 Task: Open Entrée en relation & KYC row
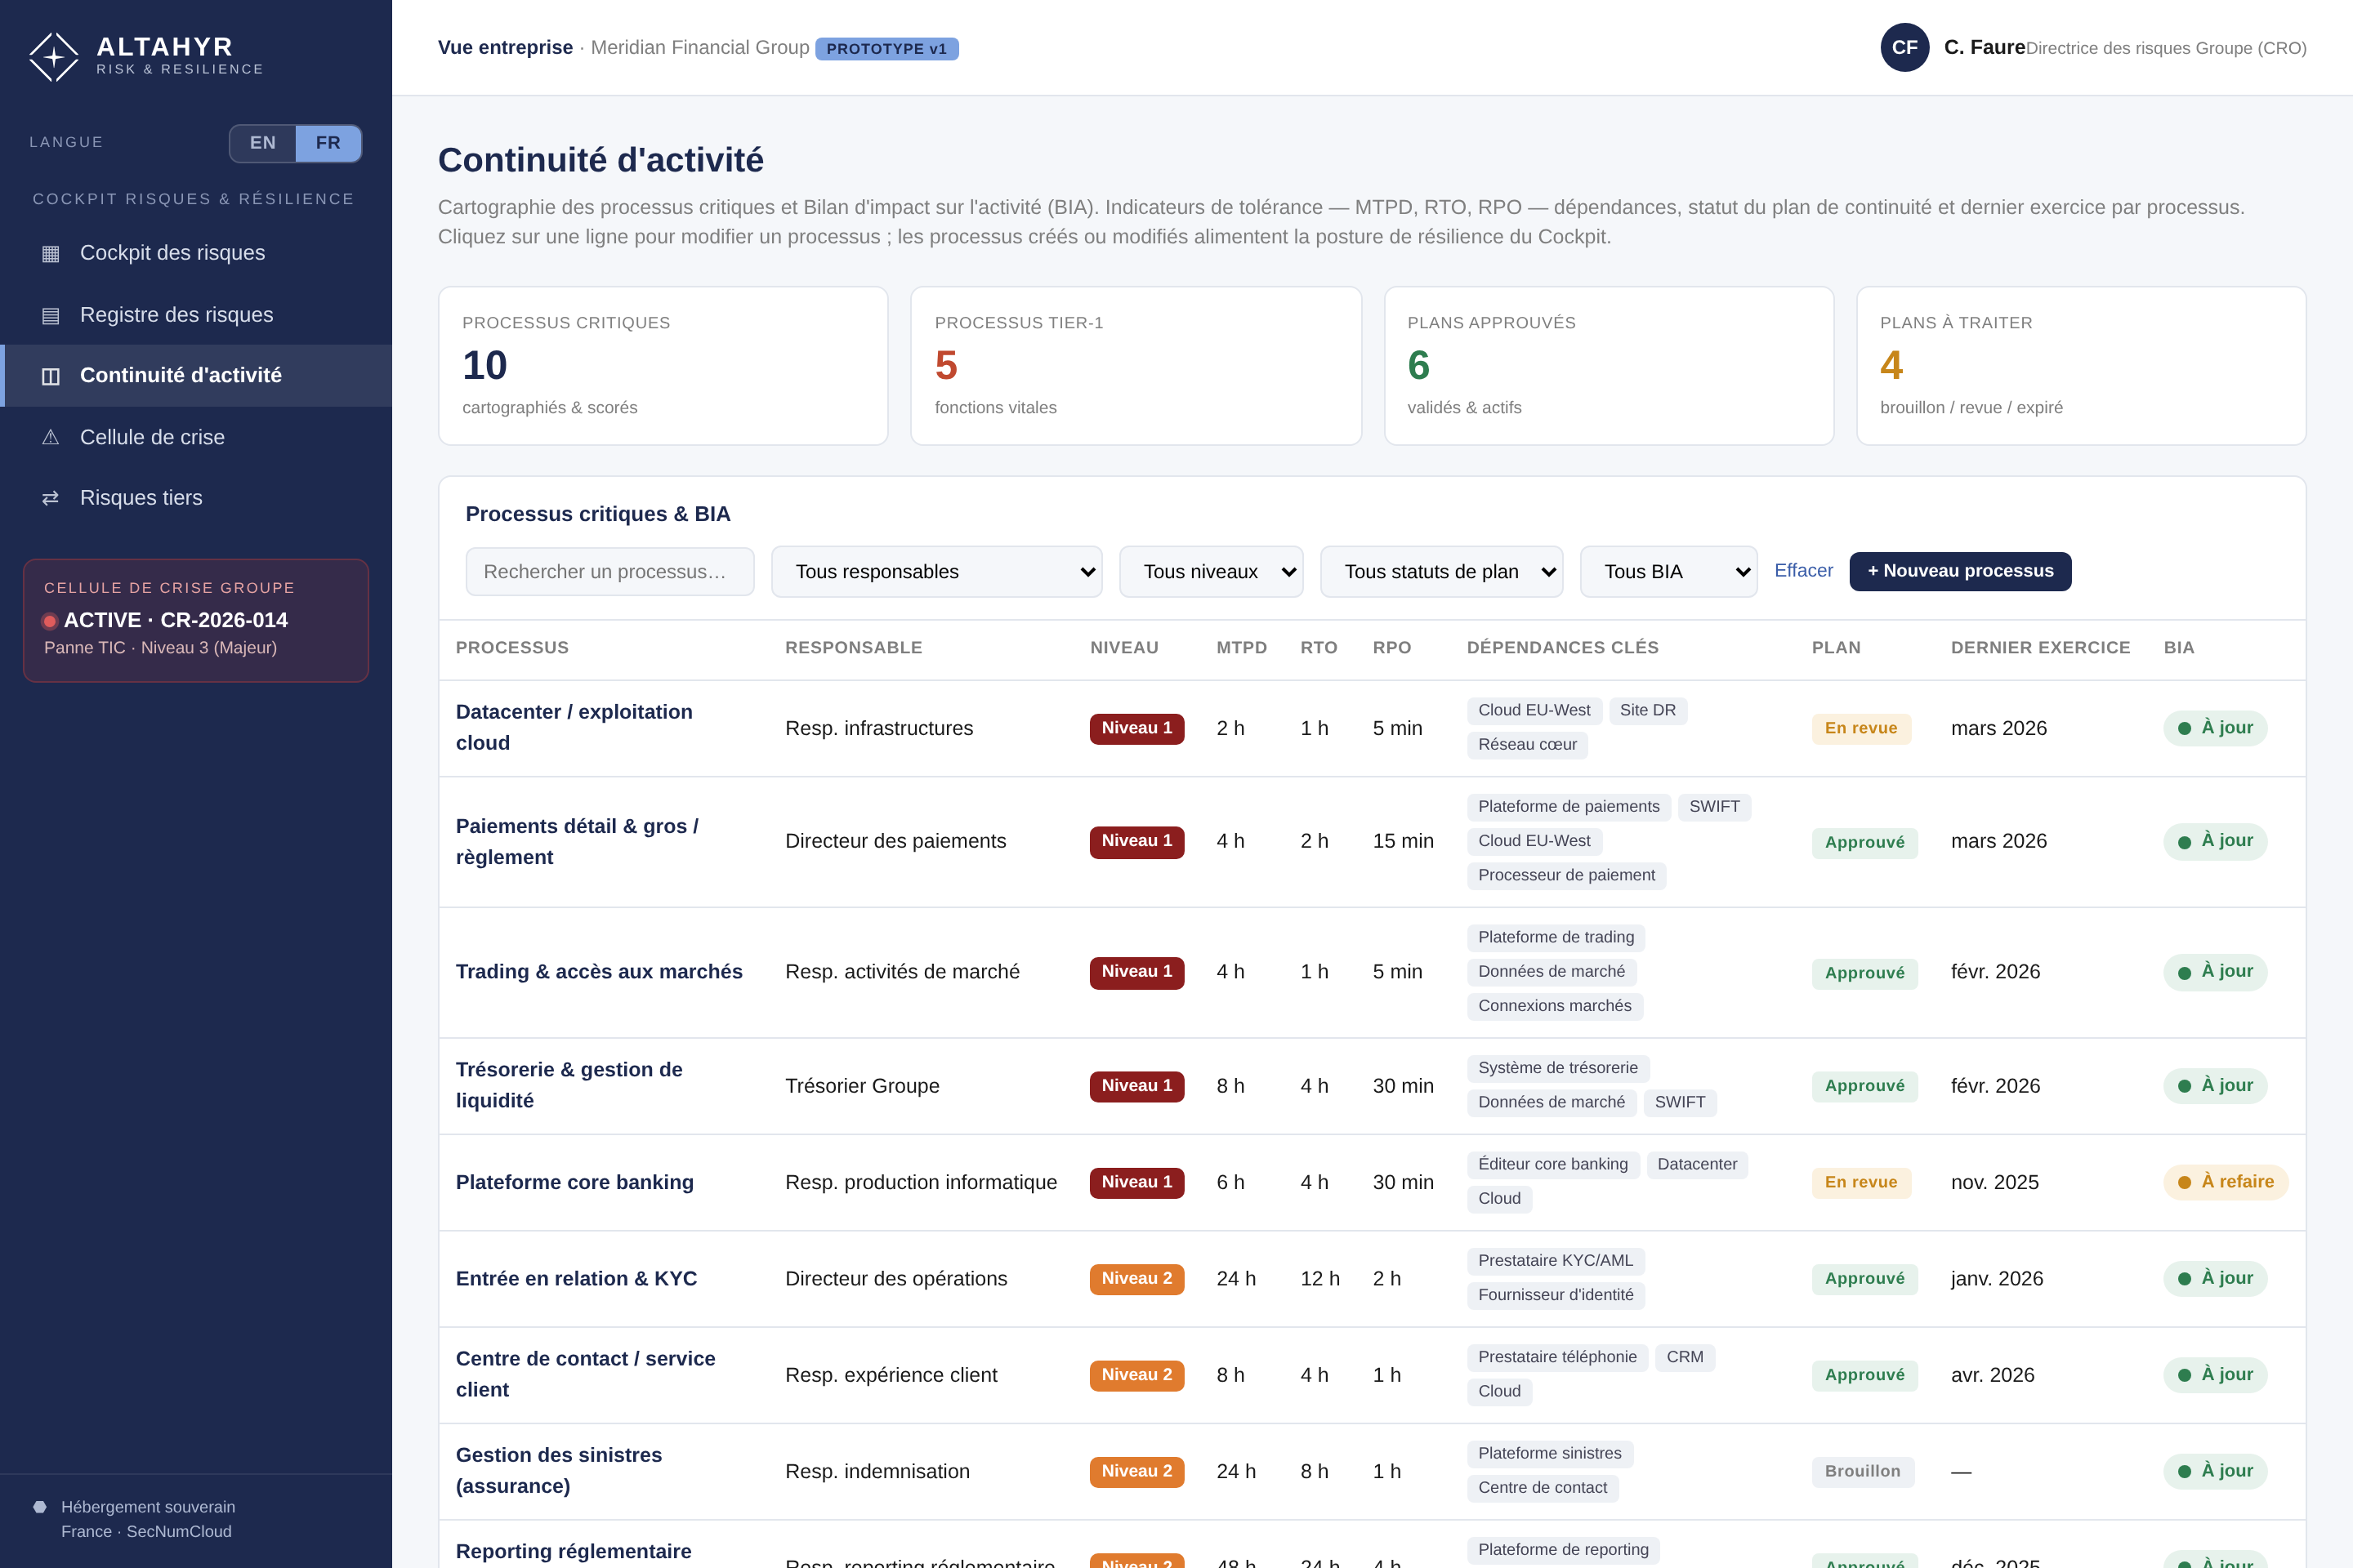click(1372, 1279)
